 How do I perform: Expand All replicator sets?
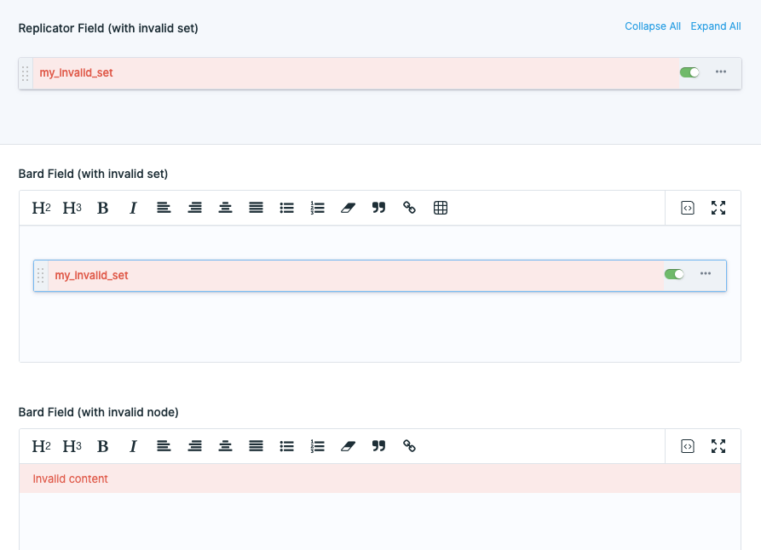pyautogui.click(x=716, y=26)
